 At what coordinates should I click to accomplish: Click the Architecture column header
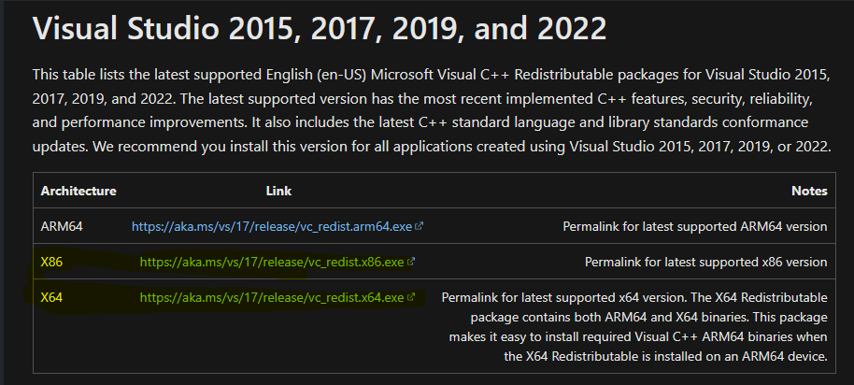pyautogui.click(x=78, y=191)
